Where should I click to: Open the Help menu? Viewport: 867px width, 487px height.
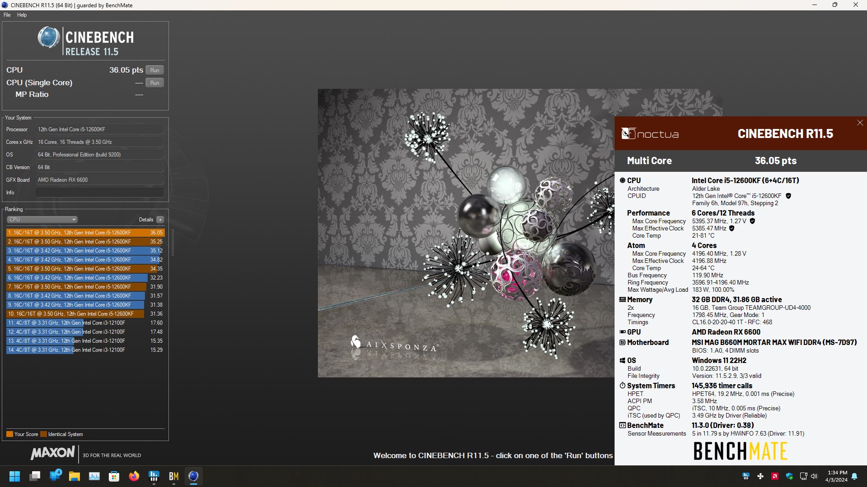click(x=22, y=15)
